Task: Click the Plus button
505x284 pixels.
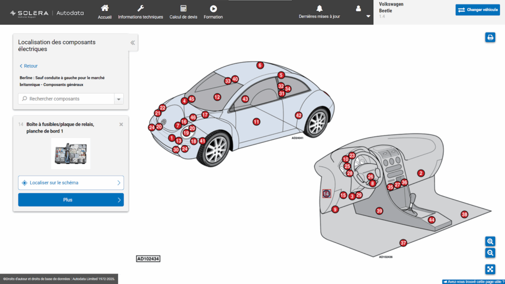Action: click(x=71, y=200)
